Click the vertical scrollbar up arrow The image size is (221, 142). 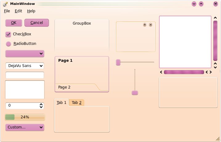point(215,18)
